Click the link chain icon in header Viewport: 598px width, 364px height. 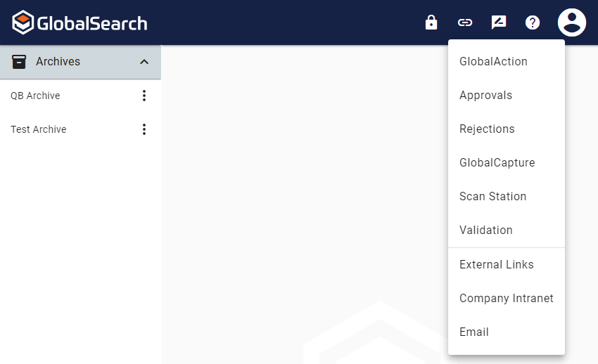click(x=464, y=22)
